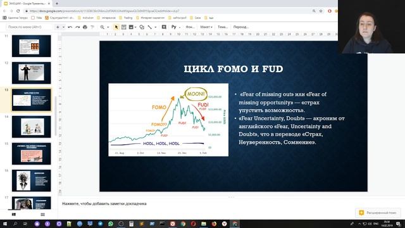405x228 pixels.
Task: Click the new slide plus button
Action: [58, 27]
